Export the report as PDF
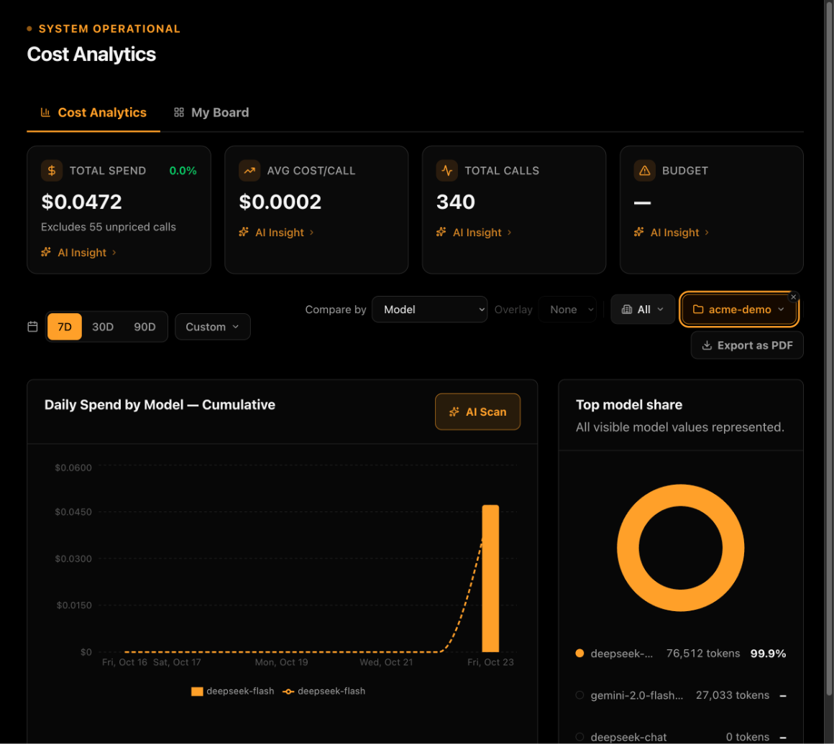The width and height of the screenshot is (834, 744). [747, 345]
